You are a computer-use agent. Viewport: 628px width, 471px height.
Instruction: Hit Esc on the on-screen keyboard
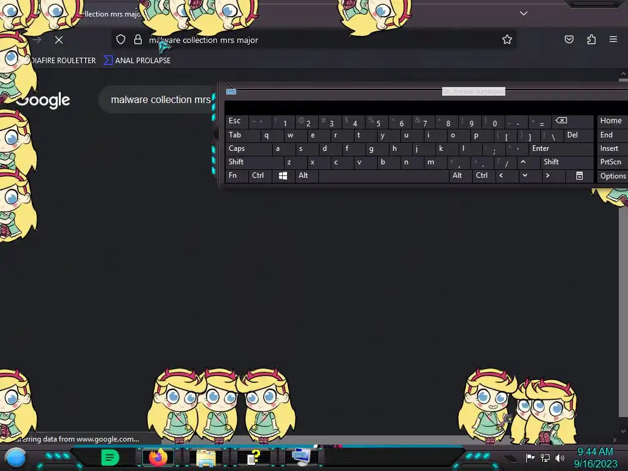pyautogui.click(x=236, y=121)
